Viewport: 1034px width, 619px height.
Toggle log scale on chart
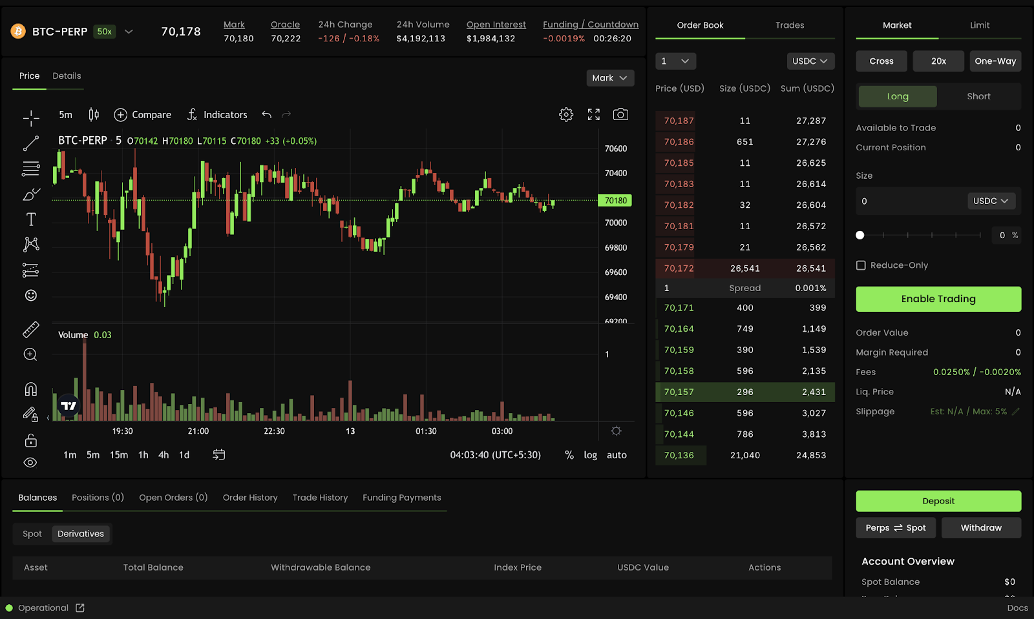coord(591,455)
